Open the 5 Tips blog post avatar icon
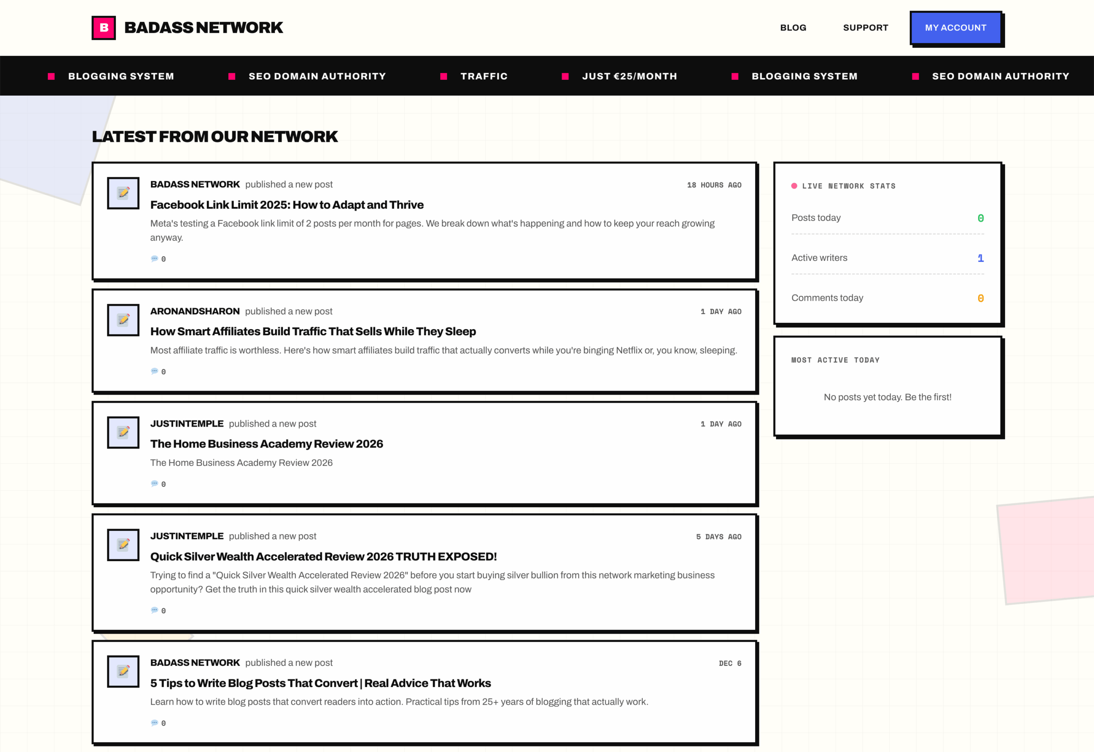This screenshot has width=1094, height=752. tap(123, 671)
